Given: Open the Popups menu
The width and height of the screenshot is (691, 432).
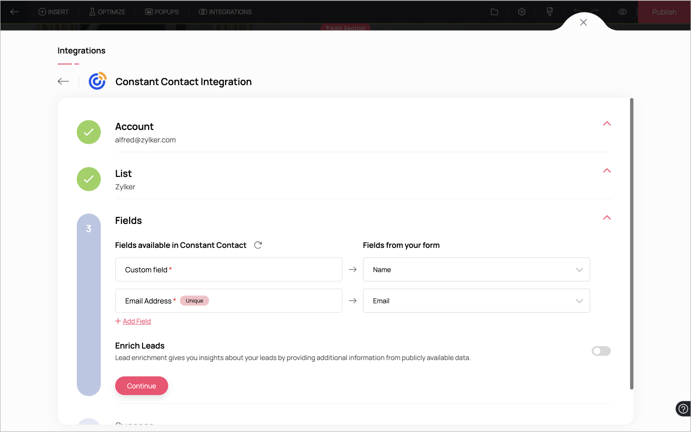Looking at the screenshot, I should pyautogui.click(x=162, y=12).
